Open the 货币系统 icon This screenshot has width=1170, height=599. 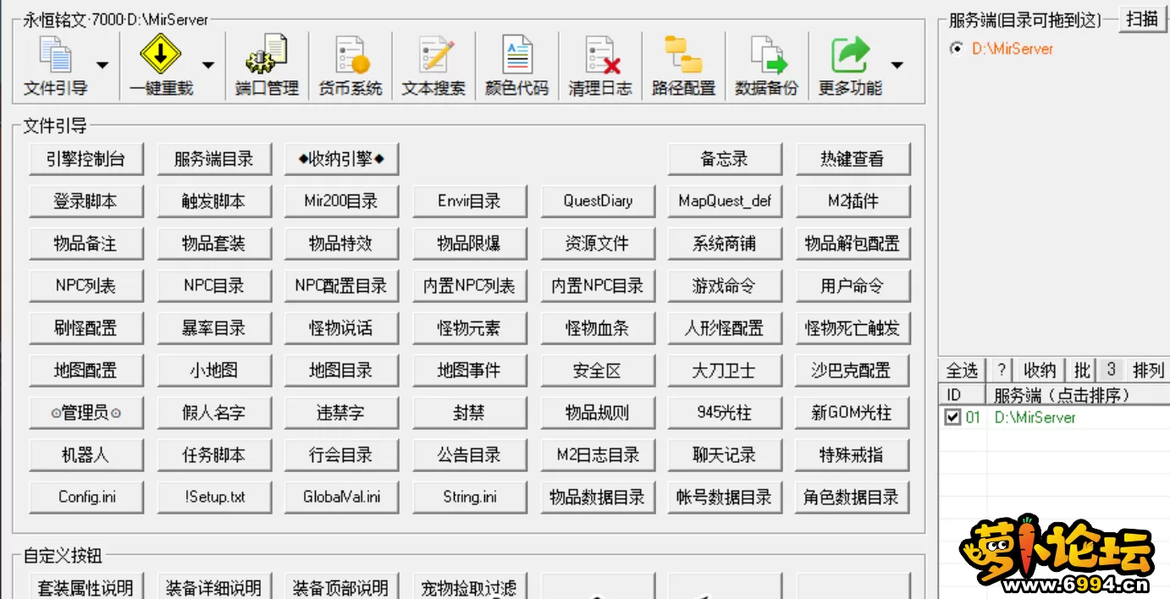click(350, 55)
